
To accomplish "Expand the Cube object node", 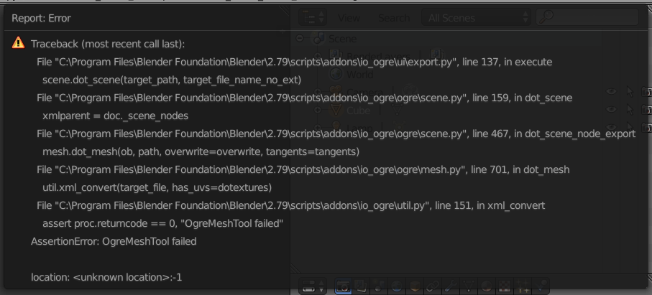I will point(317,110).
